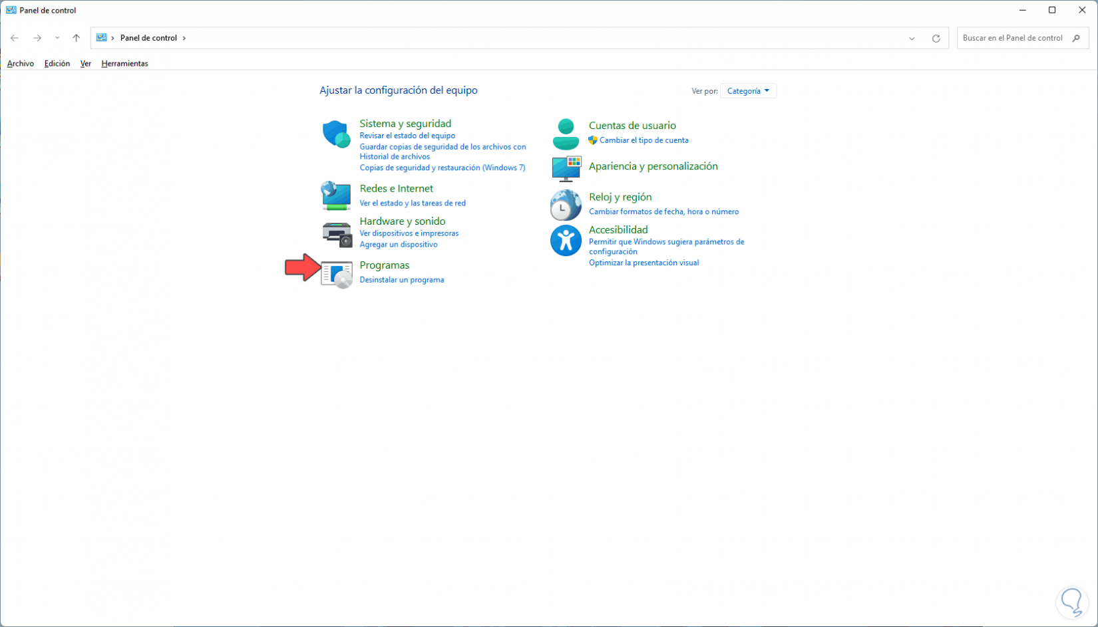The width and height of the screenshot is (1098, 627).
Task: Open Cuentas de usuario category
Action: click(x=632, y=126)
